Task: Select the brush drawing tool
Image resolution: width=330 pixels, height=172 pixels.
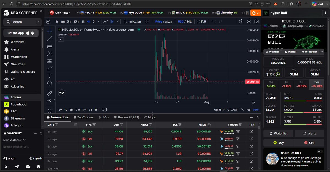Action: pos(50,68)
